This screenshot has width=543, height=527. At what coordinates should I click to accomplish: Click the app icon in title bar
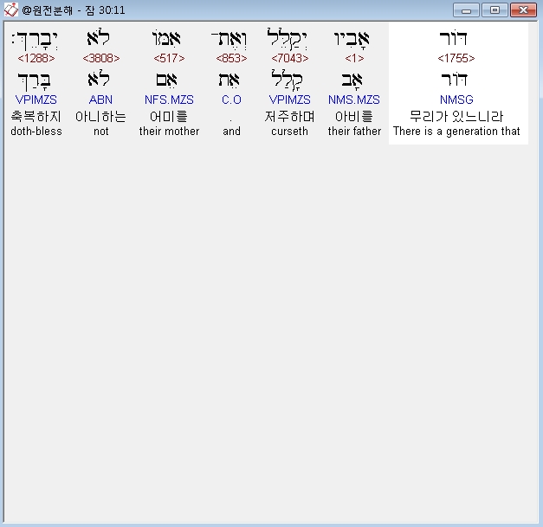click(10, 10)
